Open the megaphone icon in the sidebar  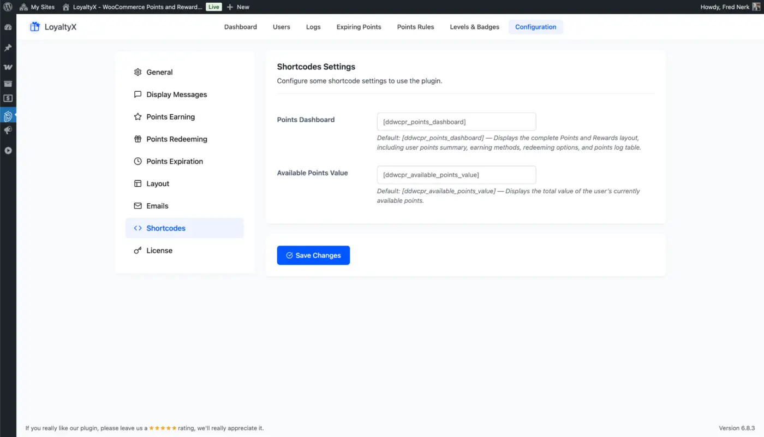[x=8, y=130]
